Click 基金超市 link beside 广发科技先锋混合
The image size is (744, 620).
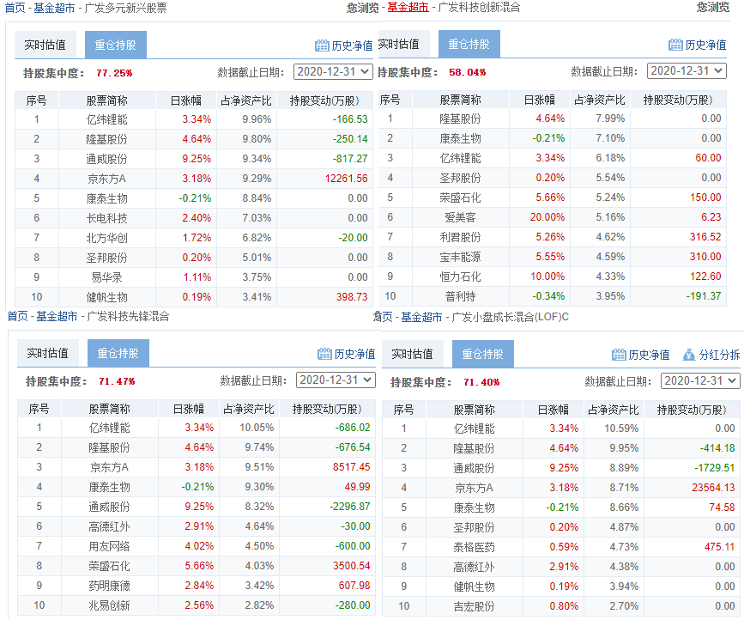(57, 316)
